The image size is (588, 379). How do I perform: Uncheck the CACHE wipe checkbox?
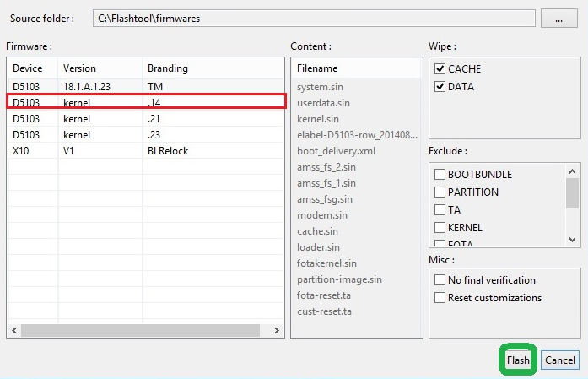click(x=440, y=68)
